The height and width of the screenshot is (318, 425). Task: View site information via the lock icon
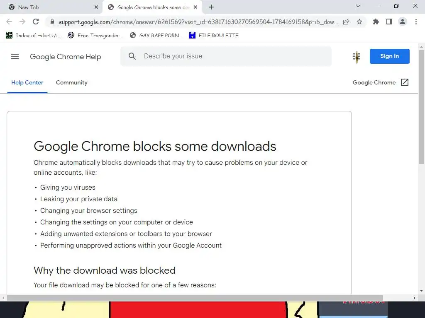(x=52, y=22)
